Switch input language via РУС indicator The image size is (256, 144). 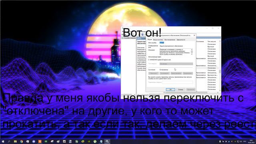point(245,142)
